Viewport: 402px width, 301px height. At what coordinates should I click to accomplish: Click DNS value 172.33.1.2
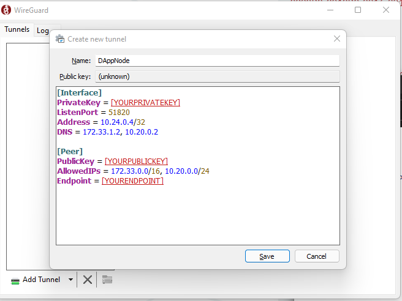(x=102, y=132)
